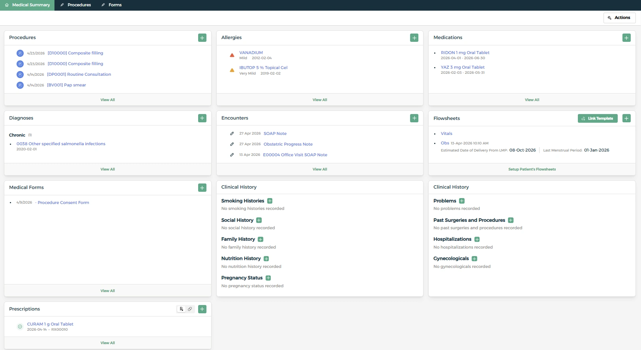The height and width of the screenshot is (350, 641).
Task: Click the Link Template button
Action: [x=598, y=118]
